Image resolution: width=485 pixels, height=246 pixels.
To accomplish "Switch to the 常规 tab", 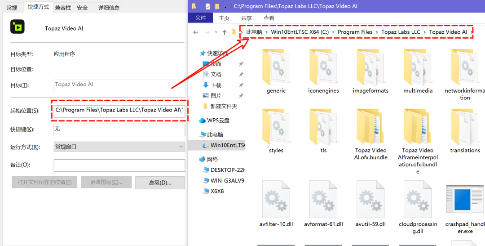I will (12, 8).
